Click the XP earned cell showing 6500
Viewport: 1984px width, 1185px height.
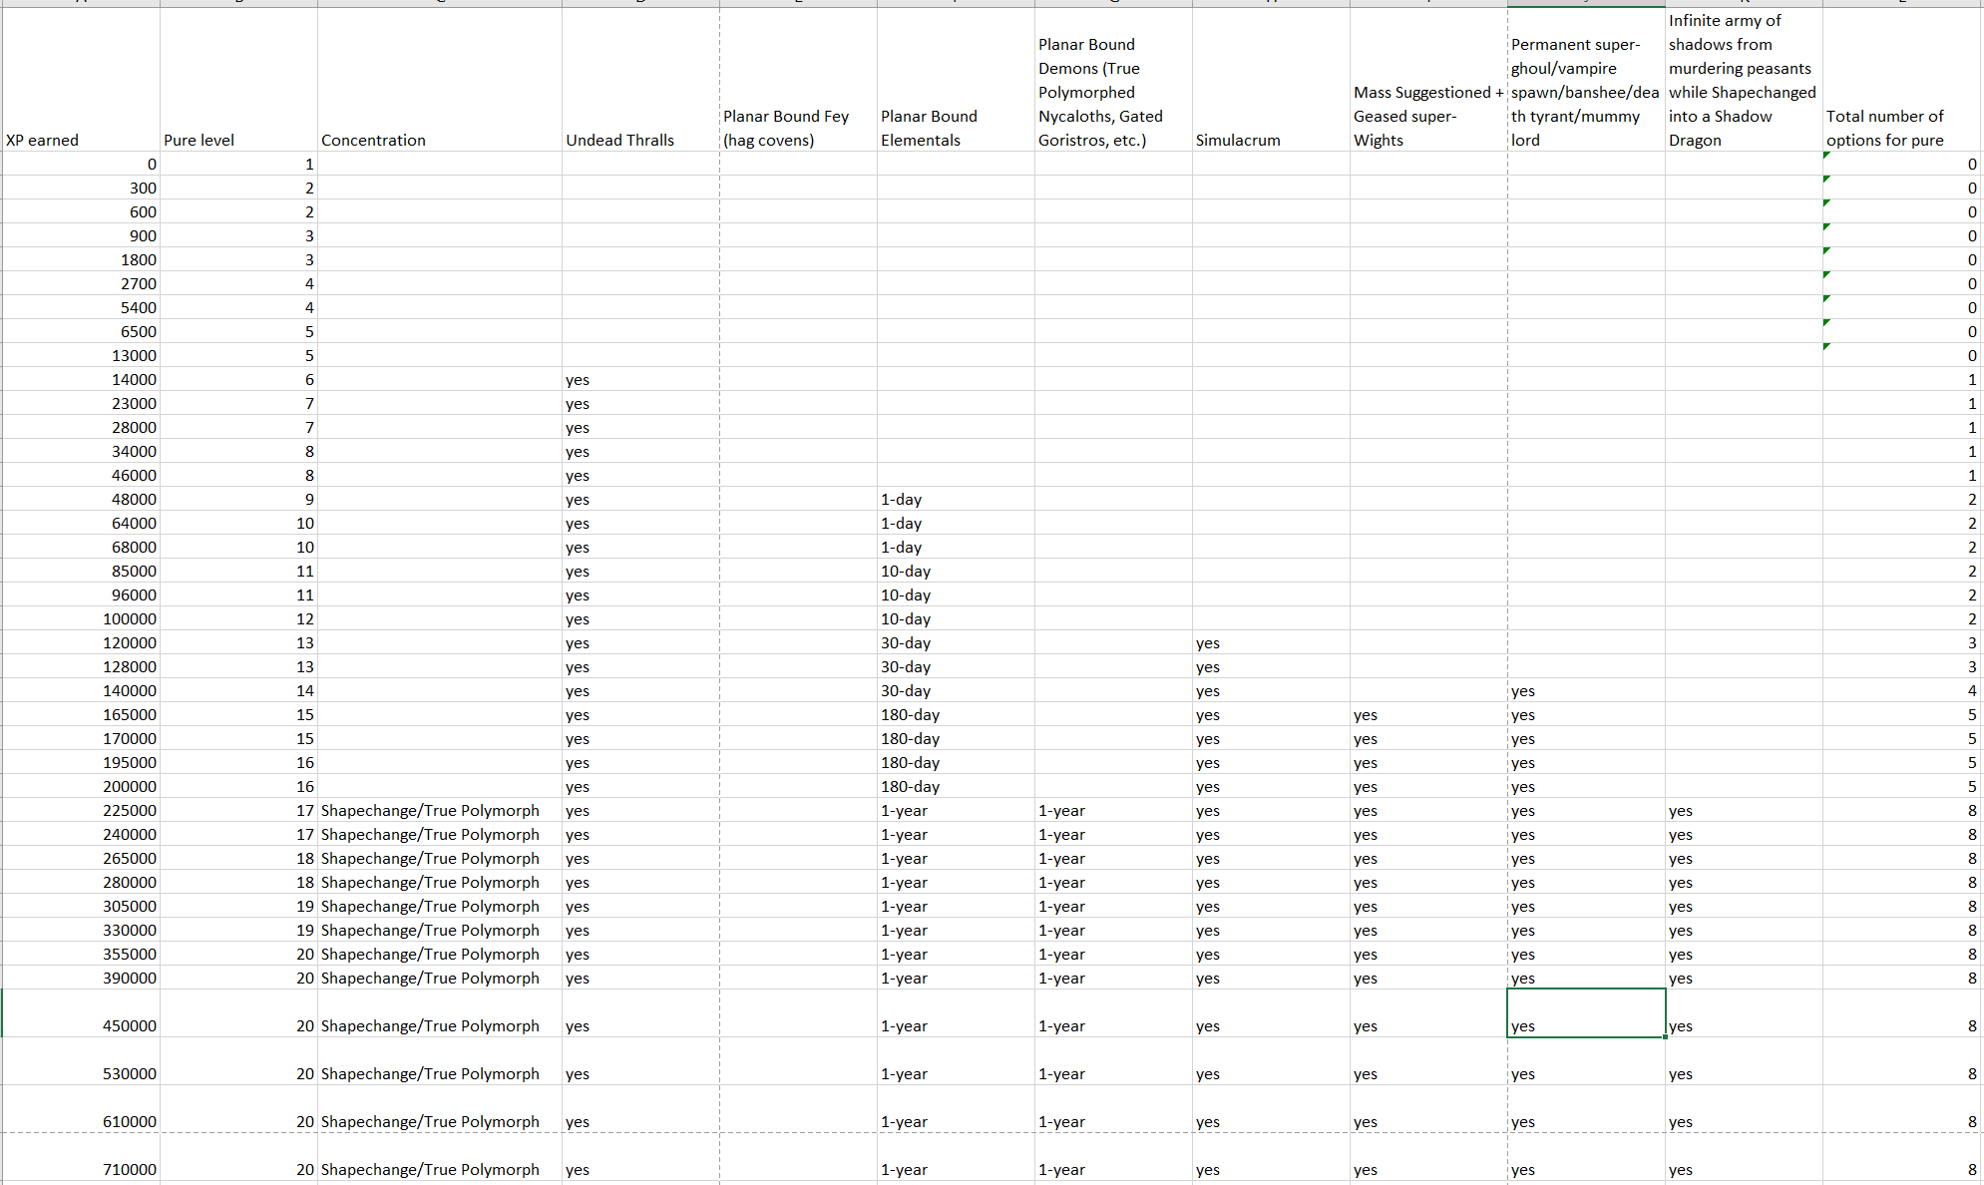click(81, 331)
